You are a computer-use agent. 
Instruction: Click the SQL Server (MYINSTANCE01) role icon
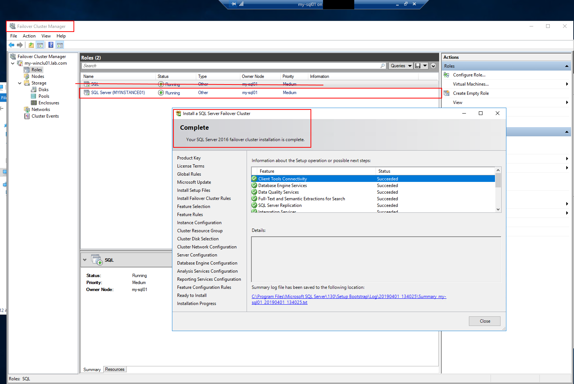(x=87, y=93)
